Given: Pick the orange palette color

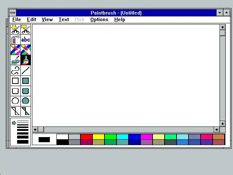Looking at the screenshot, I should [218, 137].
